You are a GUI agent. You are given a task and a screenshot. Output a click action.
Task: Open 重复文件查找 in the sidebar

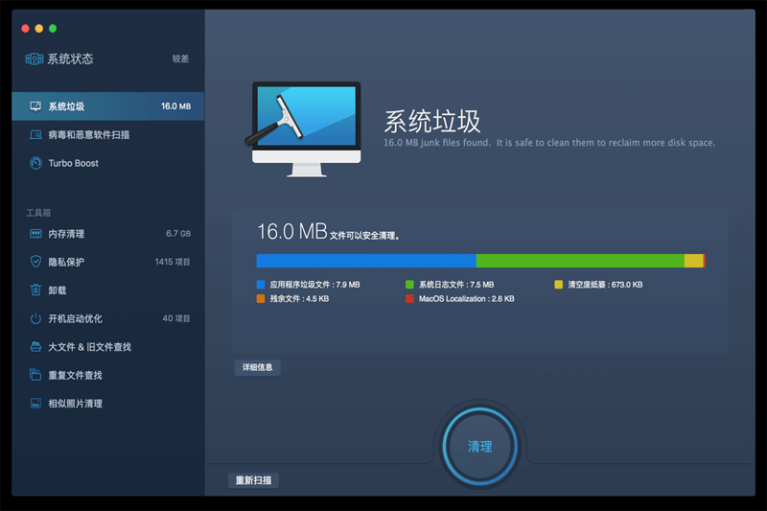pos(75,375)
